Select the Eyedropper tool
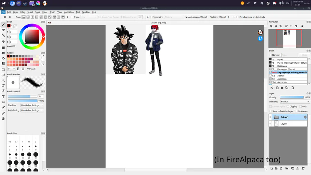Image resolution: width=311 pixels, height=175 pixels. pyautogui.click(x=3, y=113)
